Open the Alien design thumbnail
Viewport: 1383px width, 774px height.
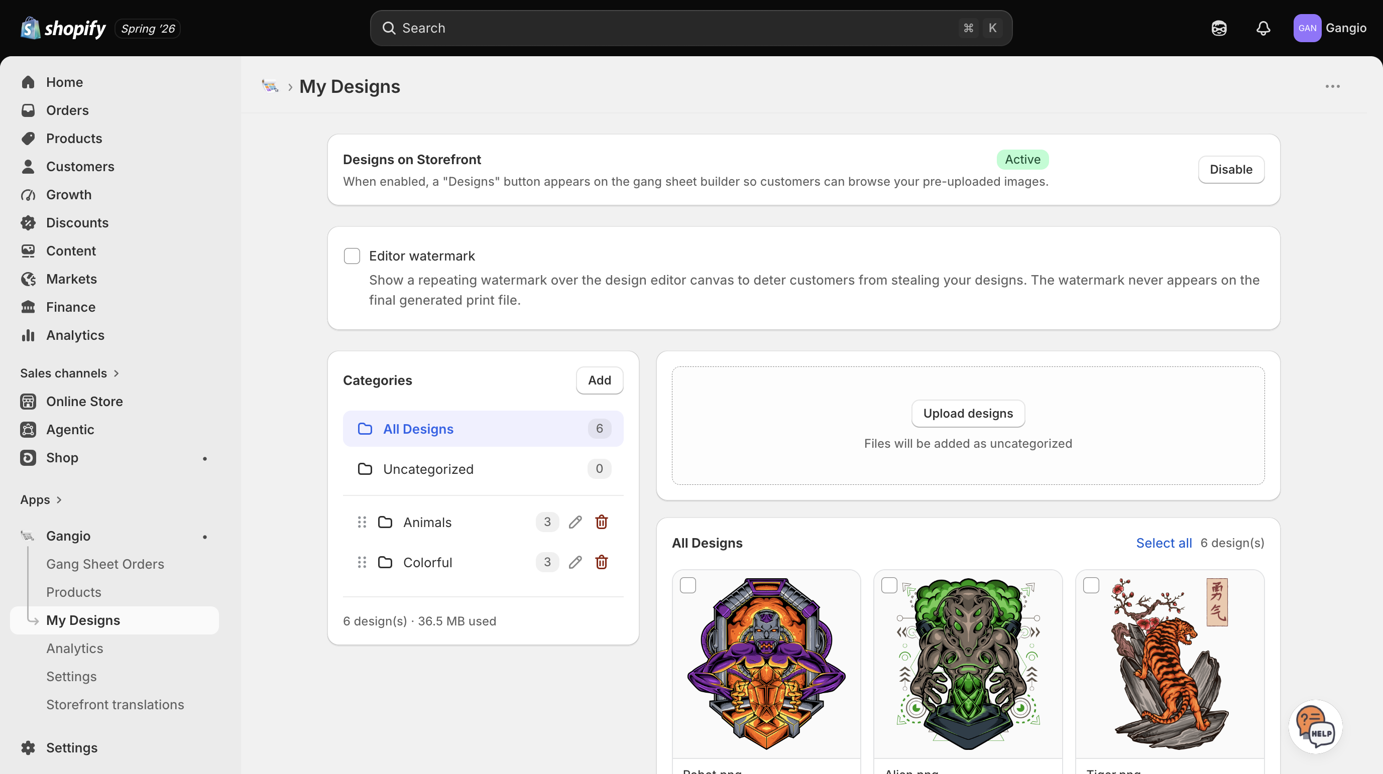pyautogui.click(x=968, y=665)
